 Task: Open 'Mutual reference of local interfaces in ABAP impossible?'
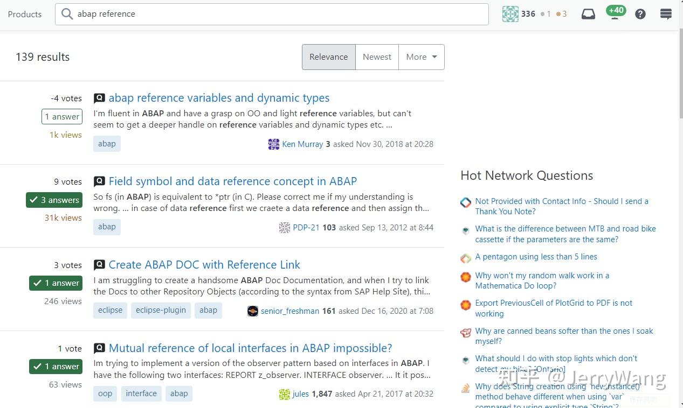[251, 348]
